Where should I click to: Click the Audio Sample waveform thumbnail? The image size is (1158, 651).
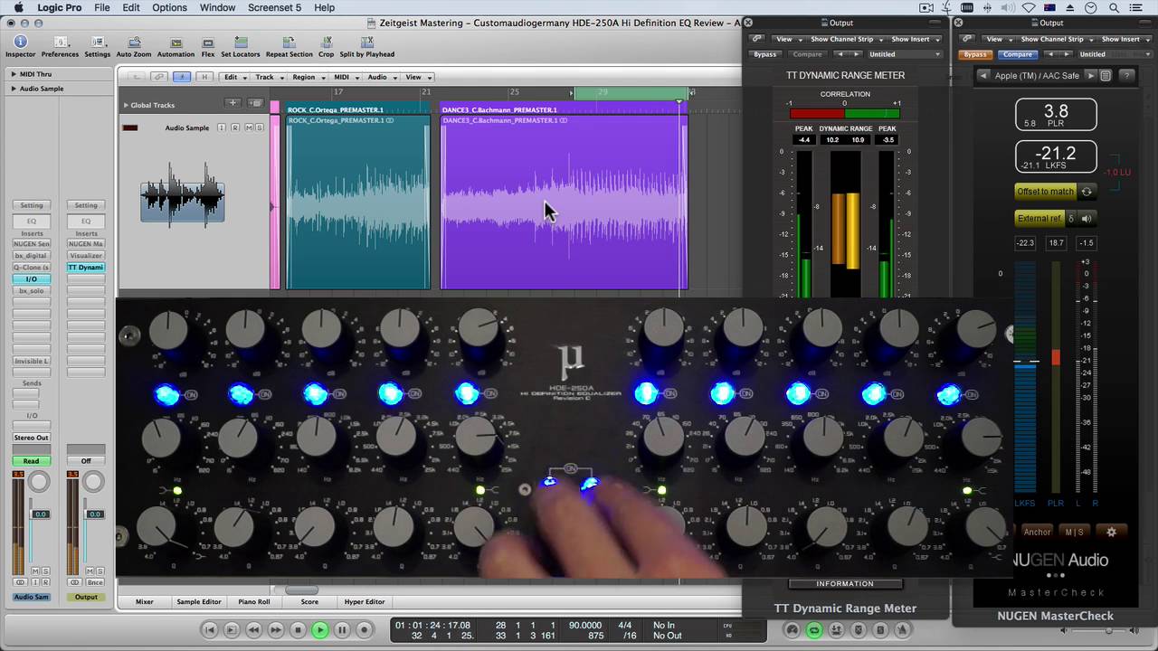pos(182,194)
